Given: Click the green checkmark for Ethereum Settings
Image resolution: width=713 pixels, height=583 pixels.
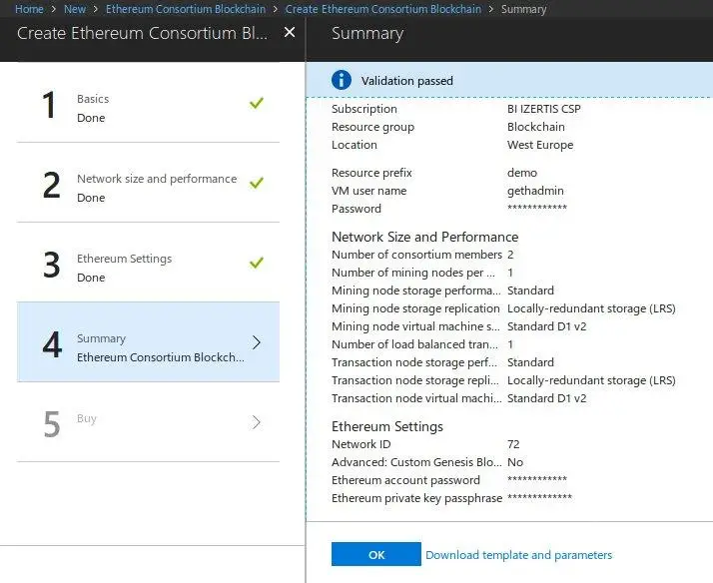Looking at the screenshot, I should (x=257, y=263).
